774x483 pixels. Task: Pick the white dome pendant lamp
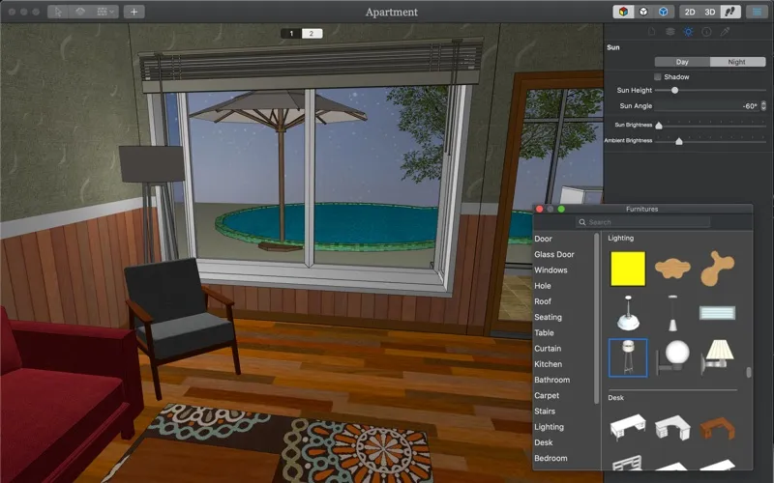pyautogui.click(x=628, y=313)
